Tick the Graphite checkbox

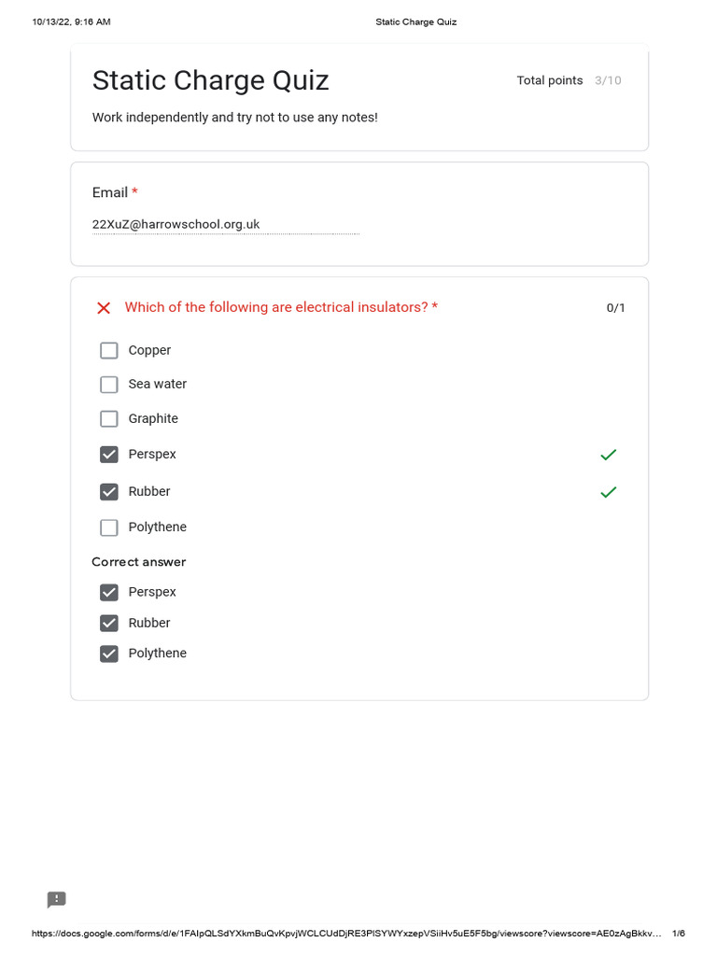tap(109, 419)
